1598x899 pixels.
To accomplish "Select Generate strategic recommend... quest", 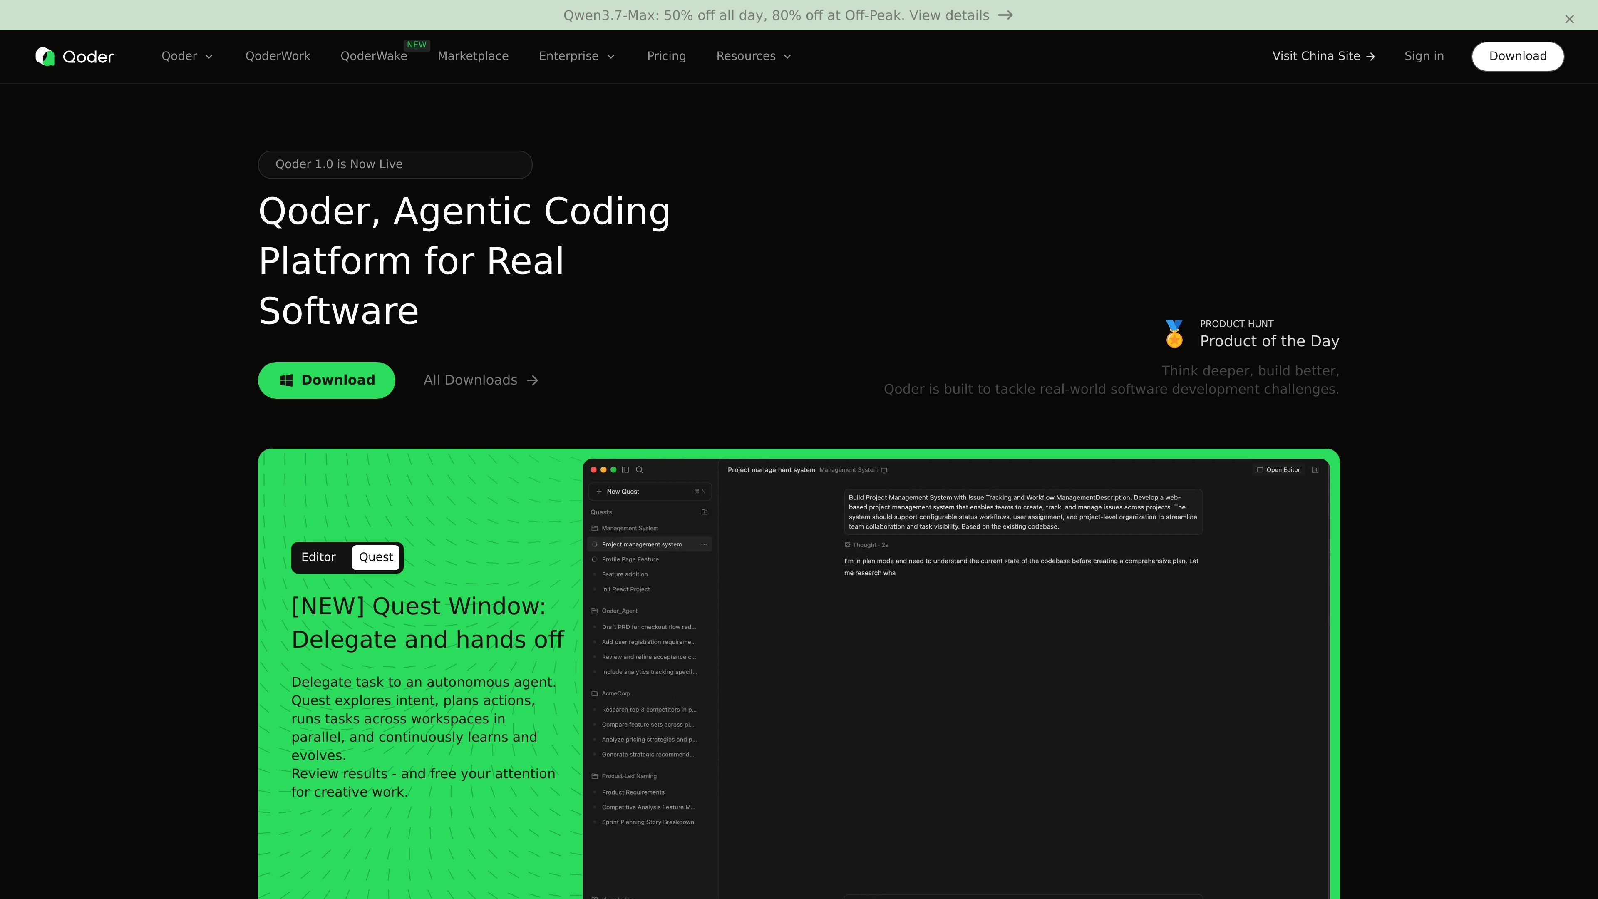I will (650, 754).
